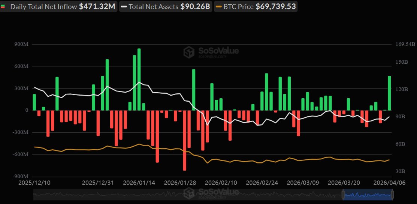Screen dimensions: 417x204
Task: Toggle the BTC Price legend
Action: [x=256, y=6]
